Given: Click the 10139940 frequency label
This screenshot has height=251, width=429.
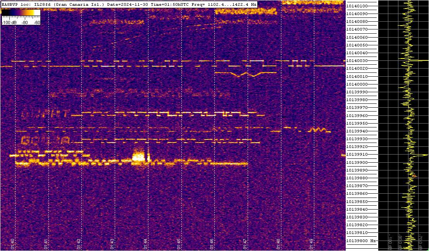Looking at the screenshot, I should 357,131.
